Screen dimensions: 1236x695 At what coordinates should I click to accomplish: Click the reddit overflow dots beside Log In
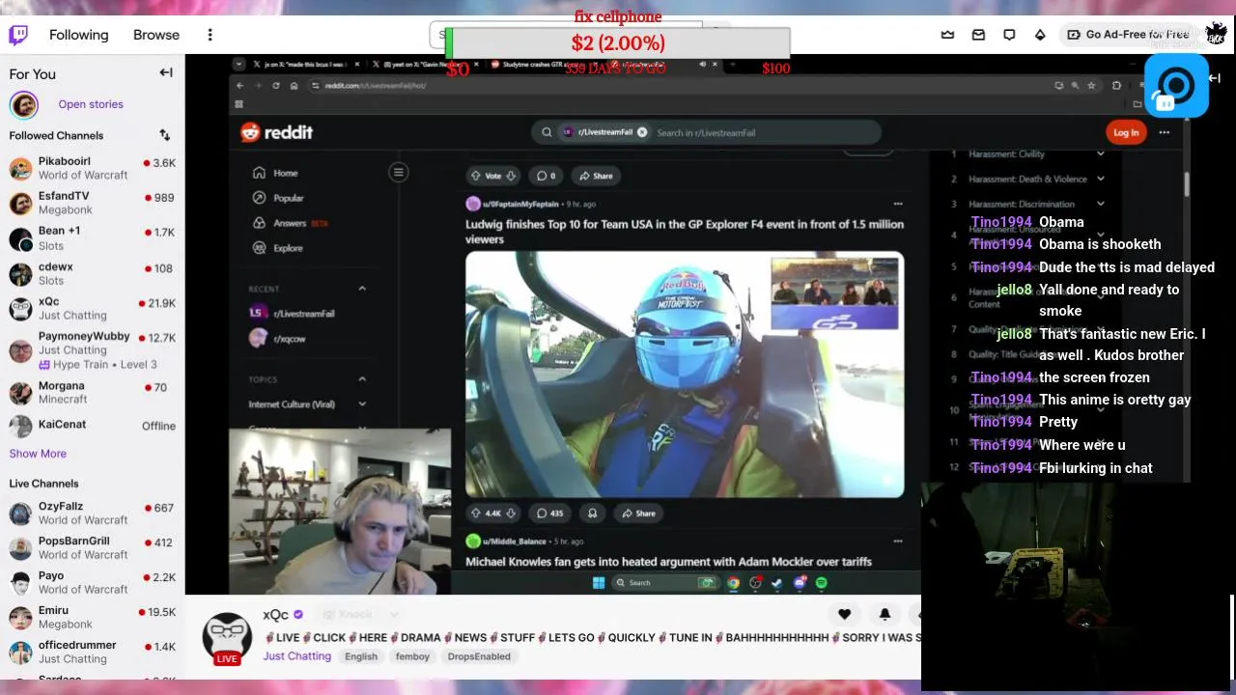tap(1164, 132)
